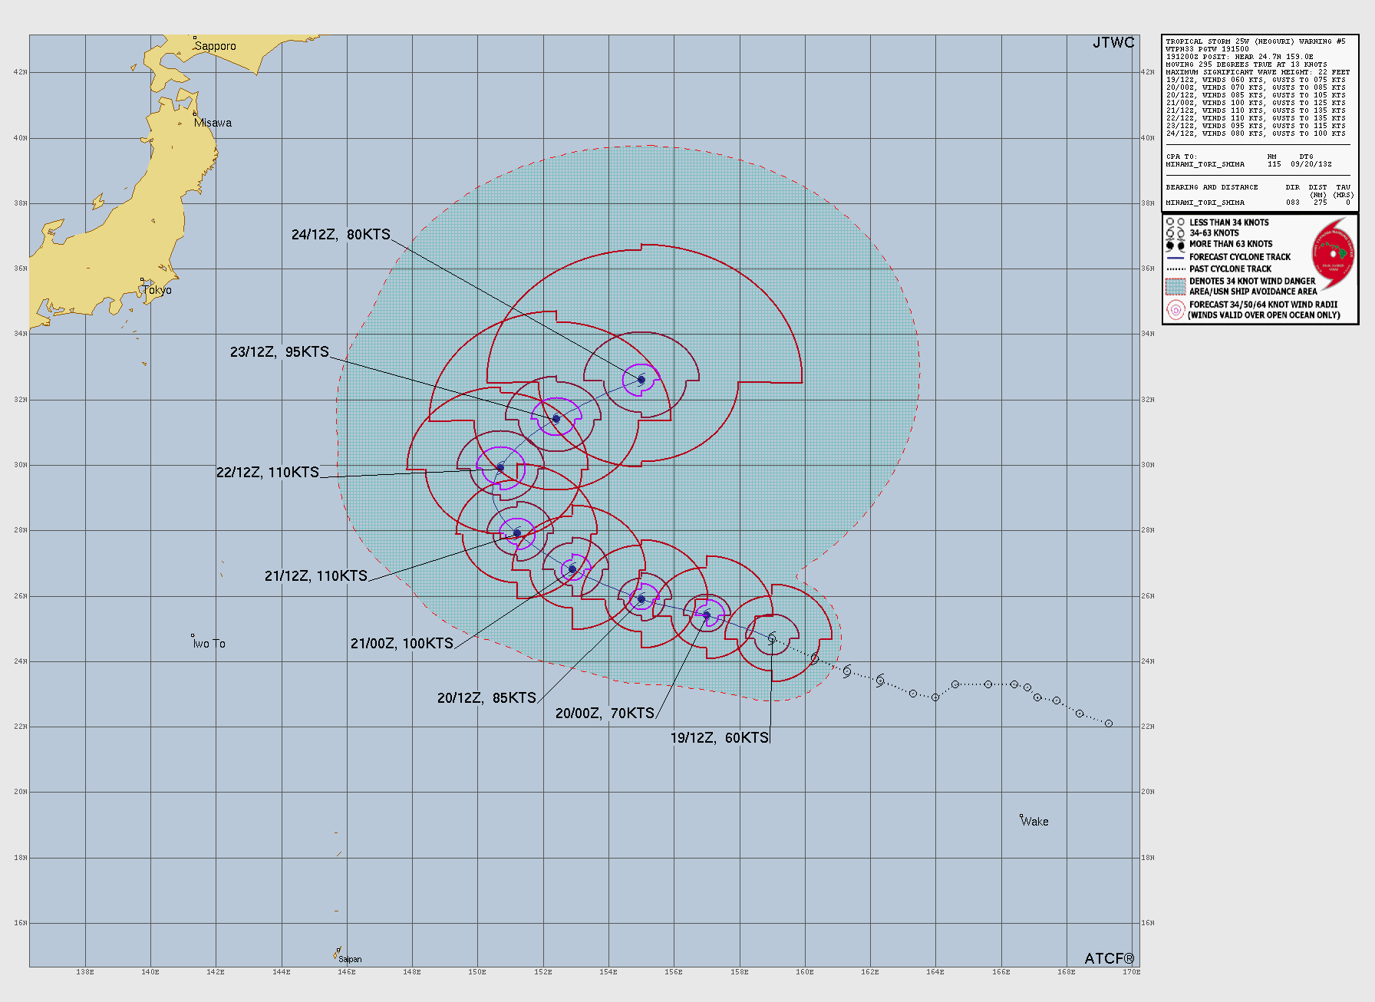The image size is (1375, 1002).
Task: Click the Sapporo city label
Action: tap(215, 46)
